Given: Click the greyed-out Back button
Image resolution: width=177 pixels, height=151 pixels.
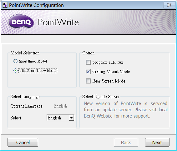Looking at the screenshot, I should pos(126,142).
